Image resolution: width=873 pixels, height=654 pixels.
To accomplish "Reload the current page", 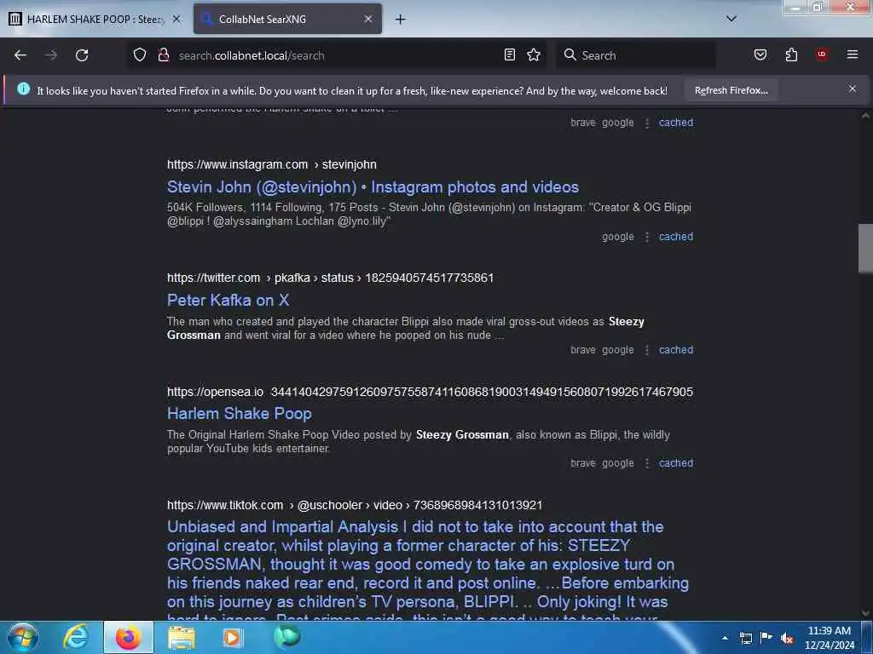I will [x=82, y=55].
